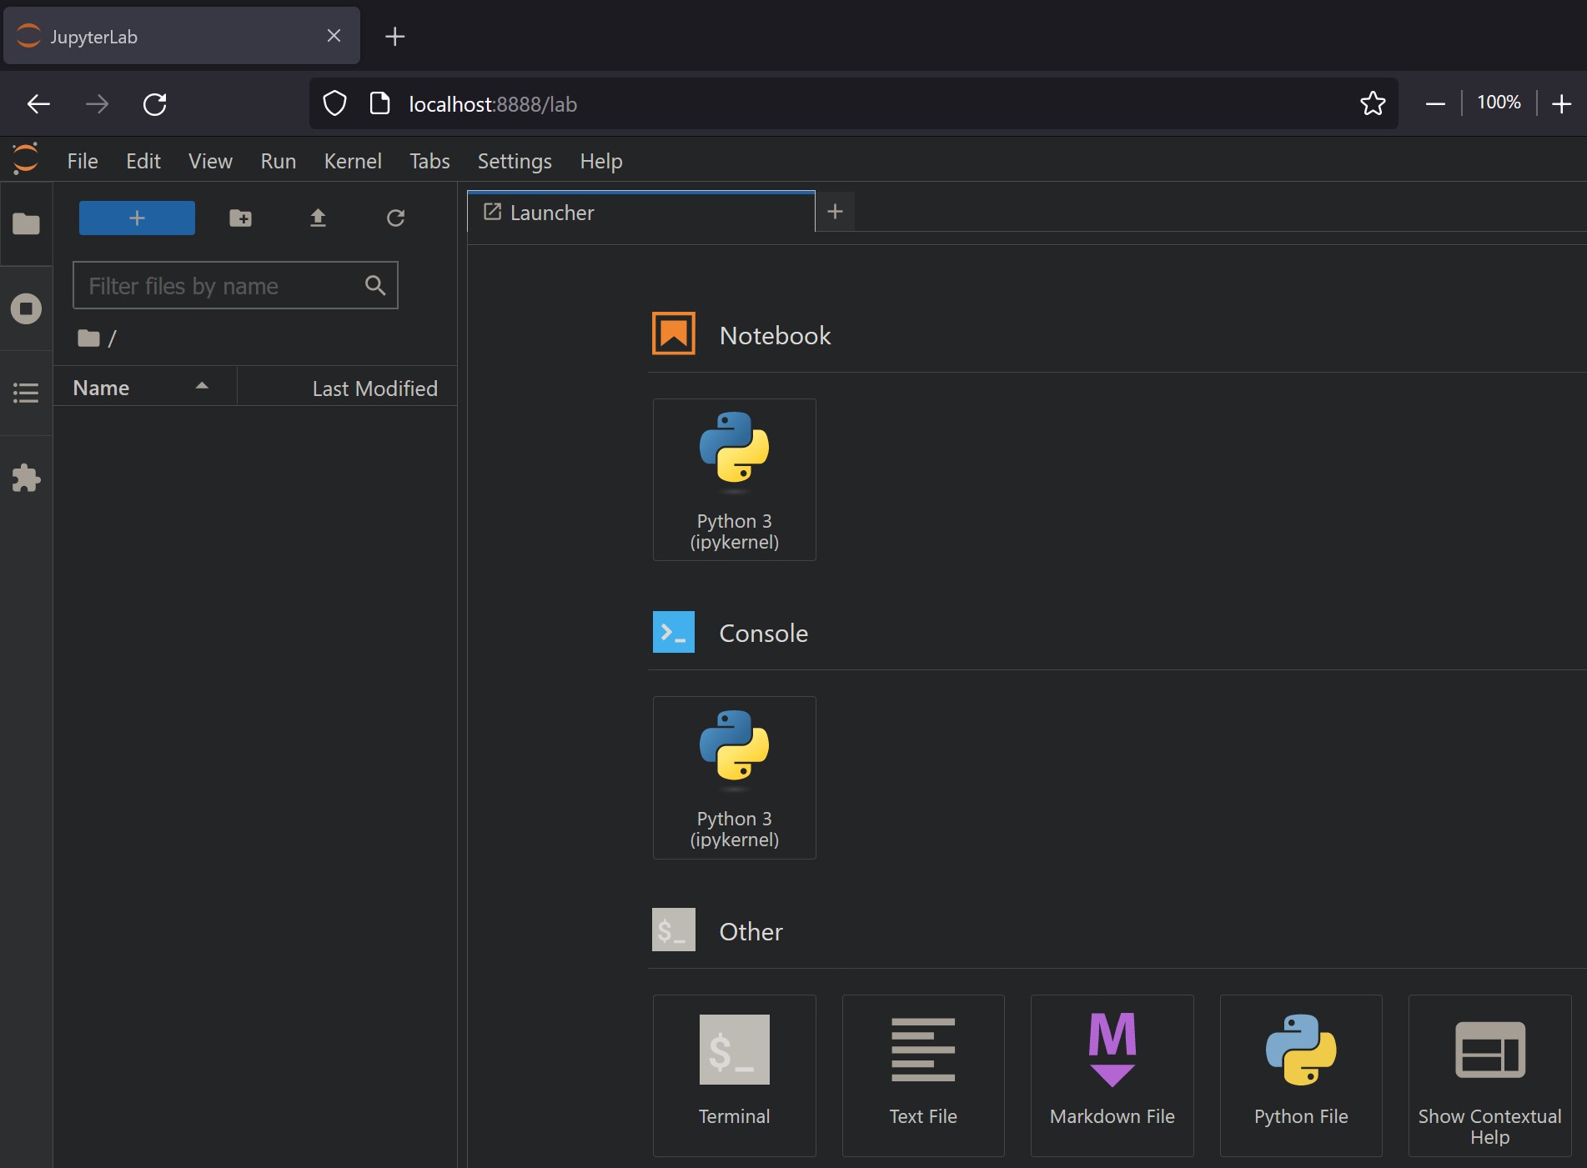
Task: Reload the browser page
Action: click(155, 104)
